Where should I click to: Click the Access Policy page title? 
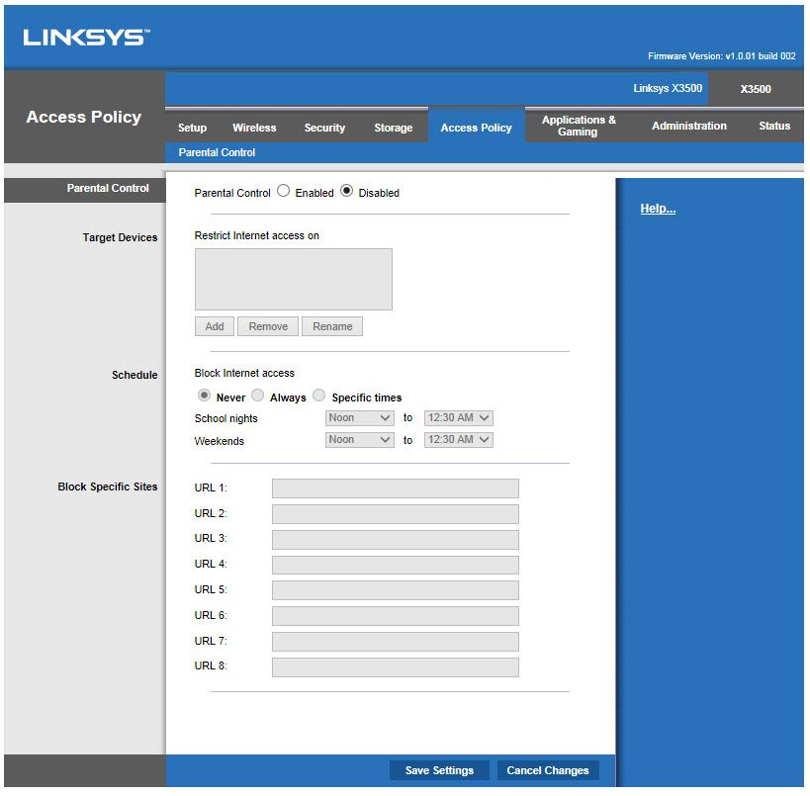tap(84, 117)
